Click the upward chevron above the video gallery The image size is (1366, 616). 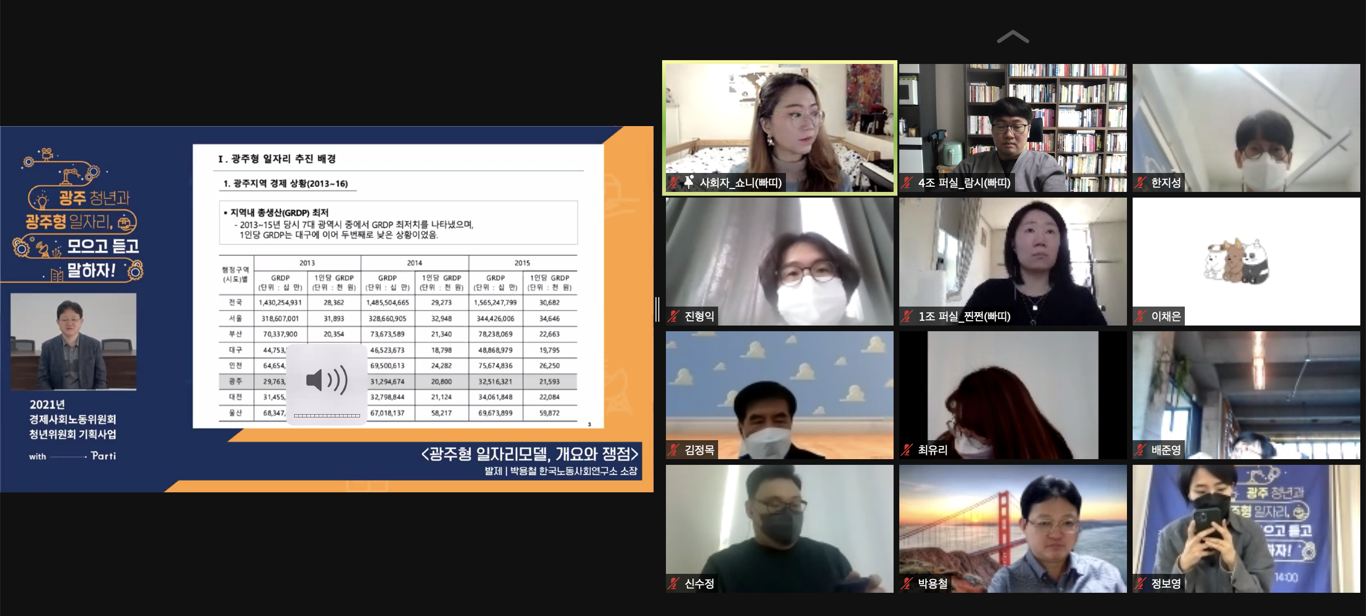click(x=1012, y=36)
